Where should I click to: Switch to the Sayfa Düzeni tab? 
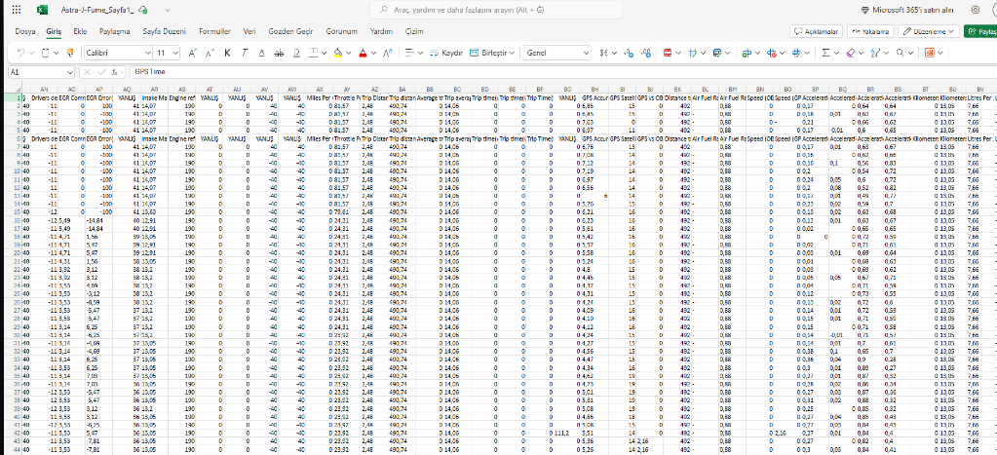pos(164,31)
